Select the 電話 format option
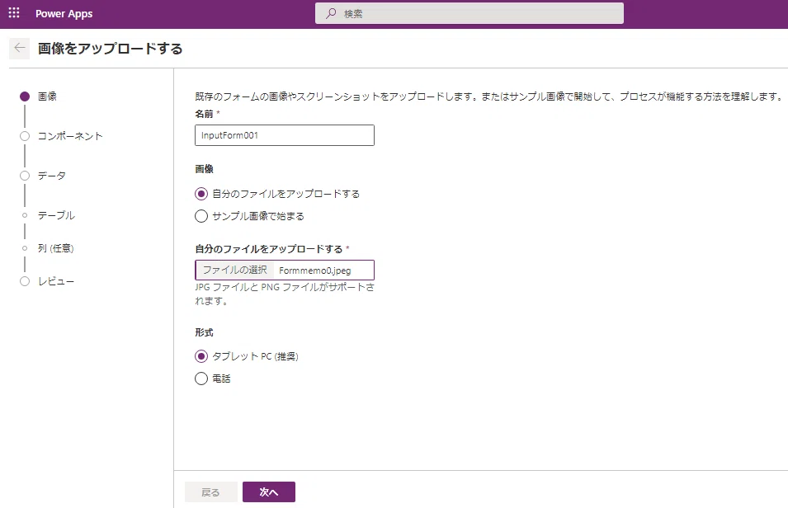 click(213, 379)
